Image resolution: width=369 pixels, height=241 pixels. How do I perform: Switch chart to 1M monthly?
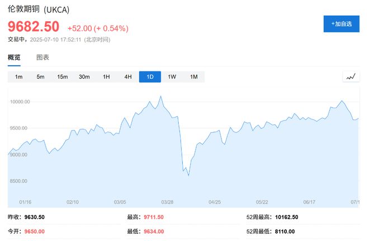click(193, 76)
